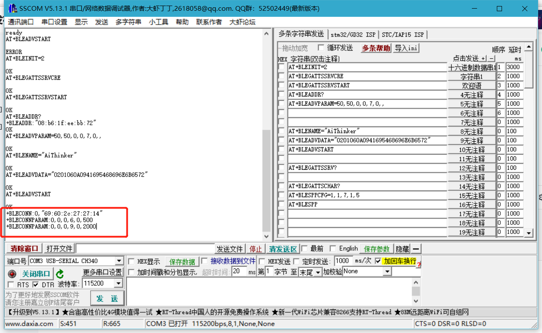The height and width of the screenshot is (333, 542).
Task: Enable 加时间戳和分包显示 checkbox
Action: coord(132,272)
